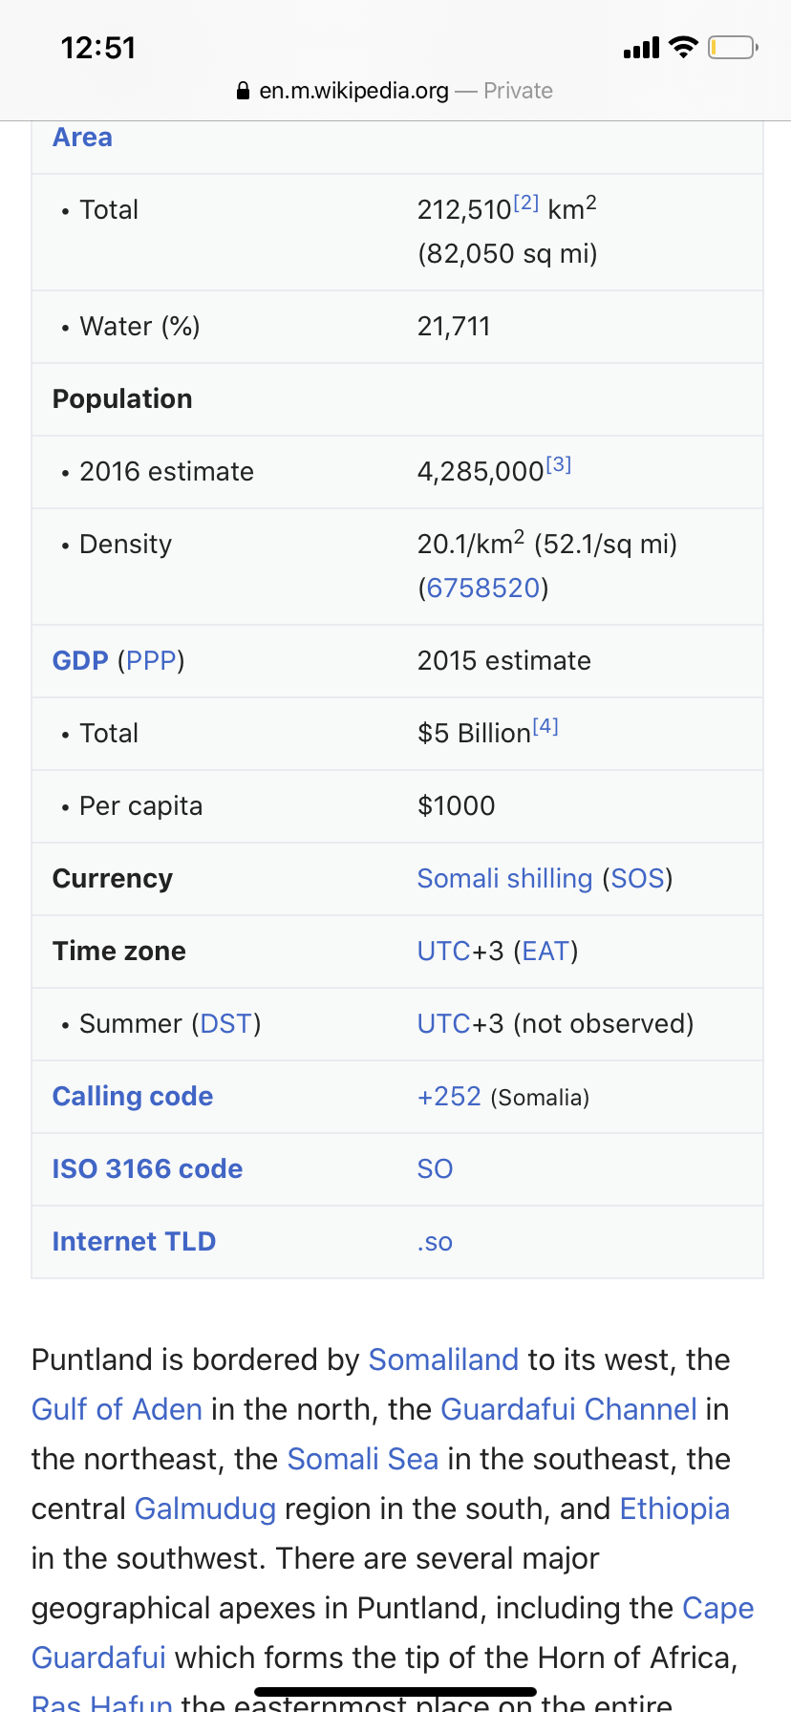Tap the en.m.wikipedia.org address field
Screen dimensions: 791x1712
[x=353, y=91]
